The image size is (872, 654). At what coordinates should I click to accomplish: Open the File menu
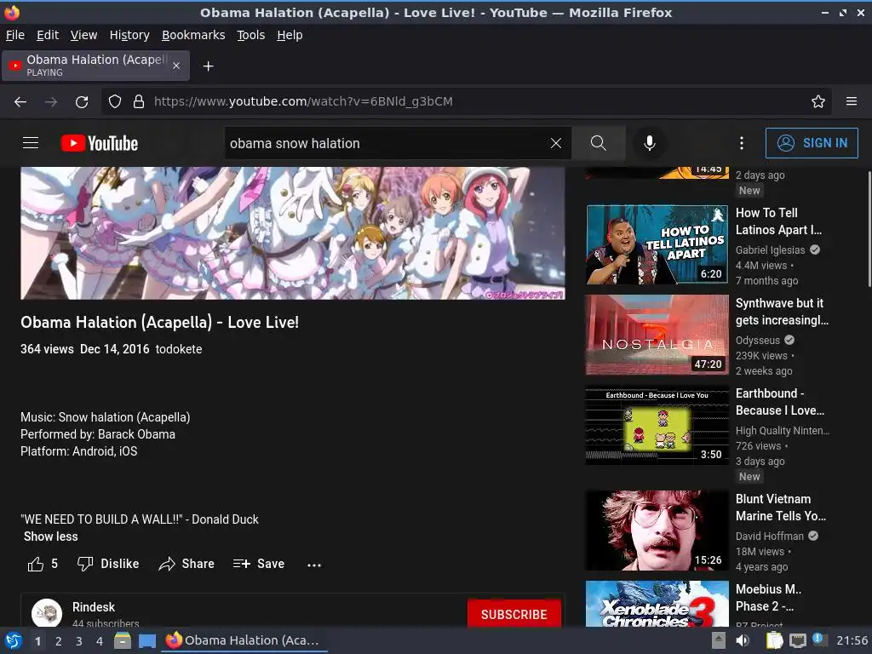[15, 35]
